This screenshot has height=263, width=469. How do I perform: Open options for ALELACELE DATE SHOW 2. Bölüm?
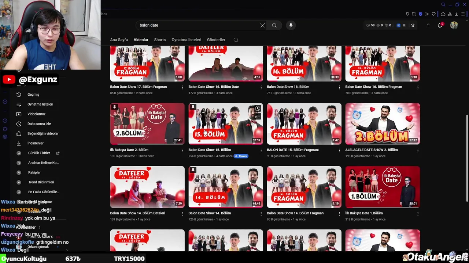(x=418, y=150)
